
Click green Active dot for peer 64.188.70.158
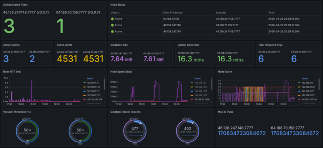112,19
